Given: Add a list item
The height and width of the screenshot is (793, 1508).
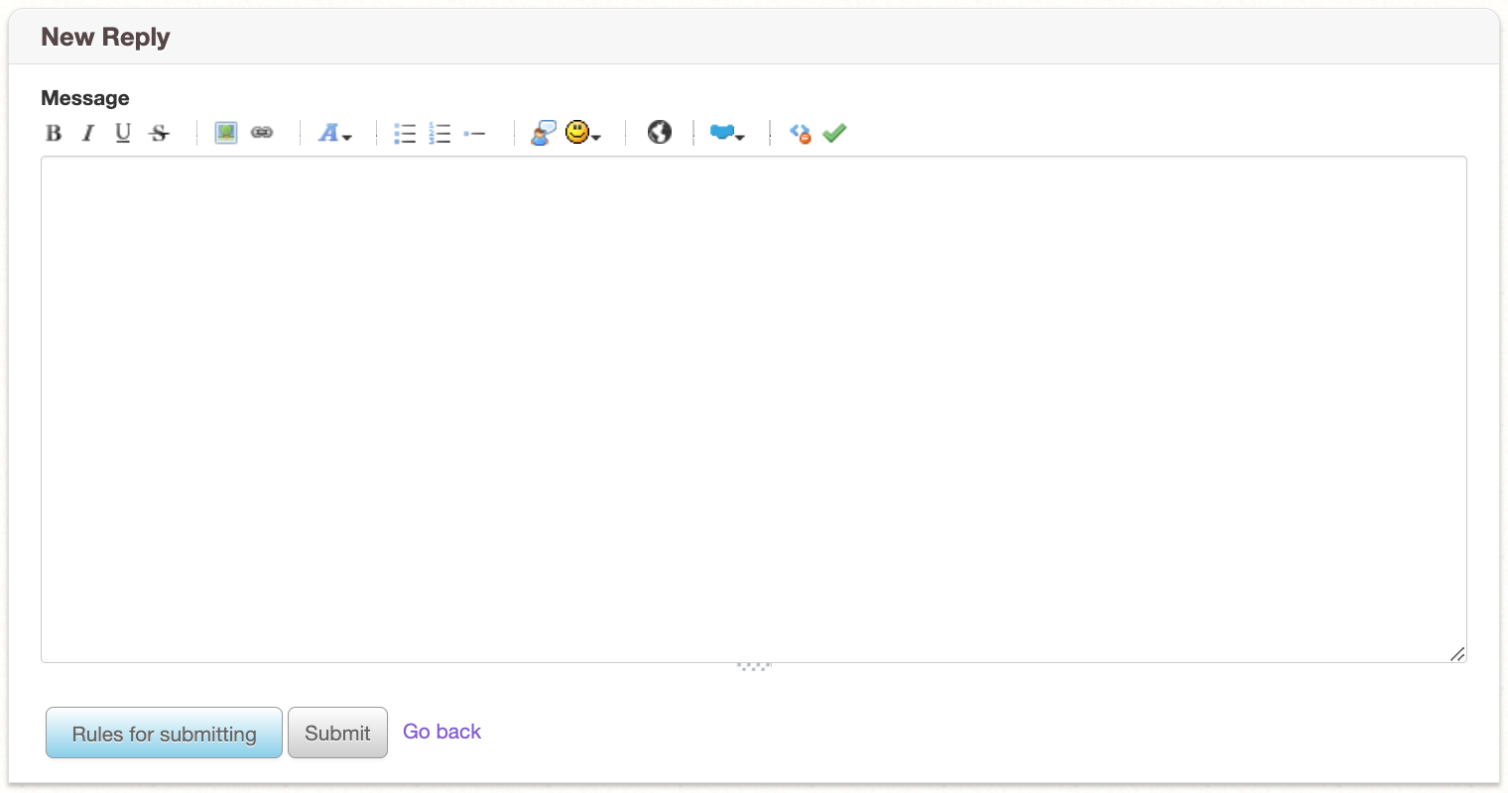Looking at the screenshot, I should 474,133.
